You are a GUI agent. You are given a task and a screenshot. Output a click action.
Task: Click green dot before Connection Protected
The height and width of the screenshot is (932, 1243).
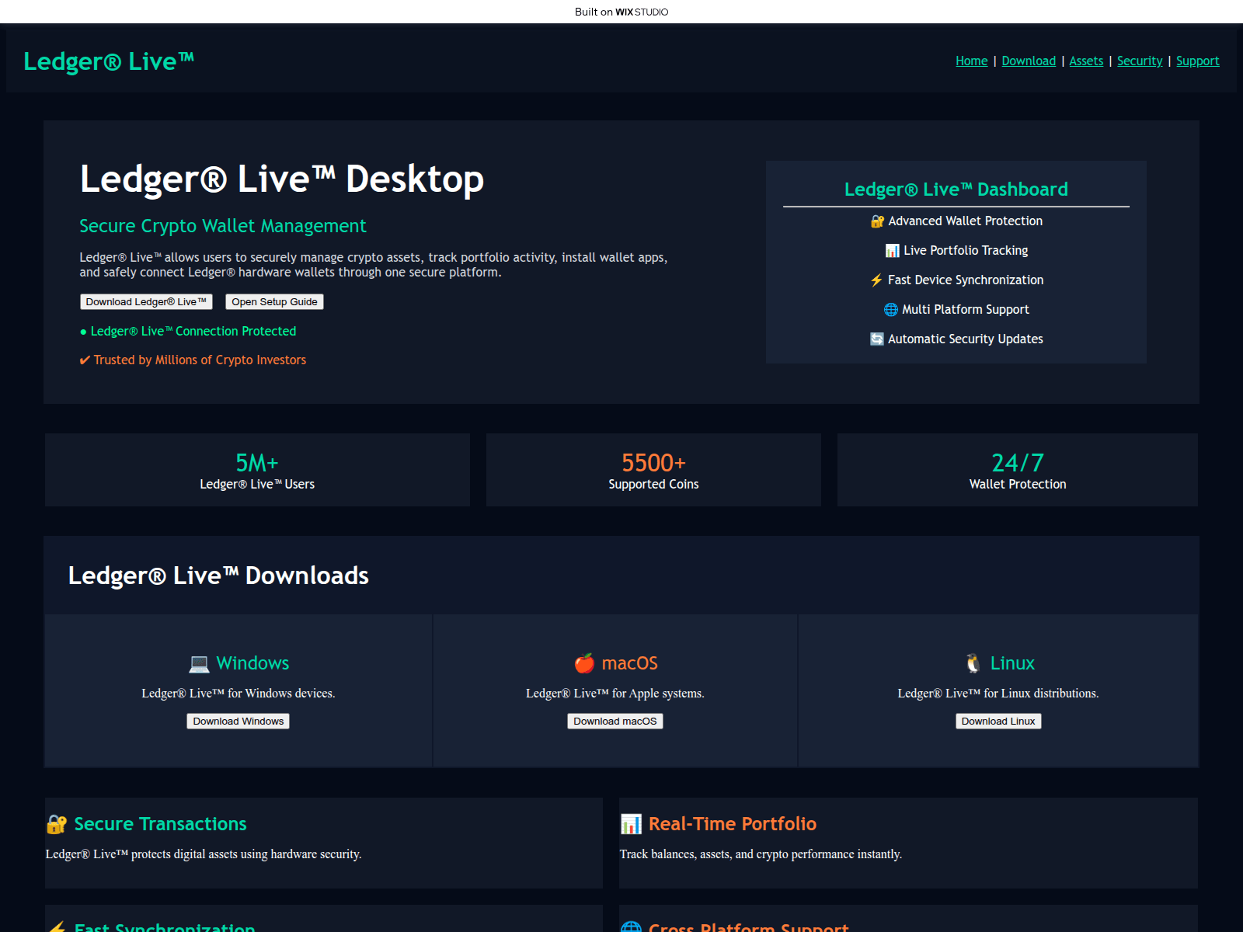(x=83, y=332)
